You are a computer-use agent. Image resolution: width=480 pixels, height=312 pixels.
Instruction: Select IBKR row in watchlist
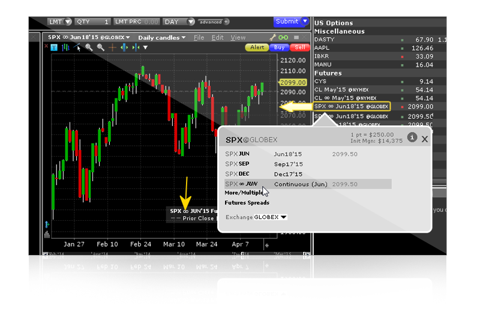coord(380,56)
